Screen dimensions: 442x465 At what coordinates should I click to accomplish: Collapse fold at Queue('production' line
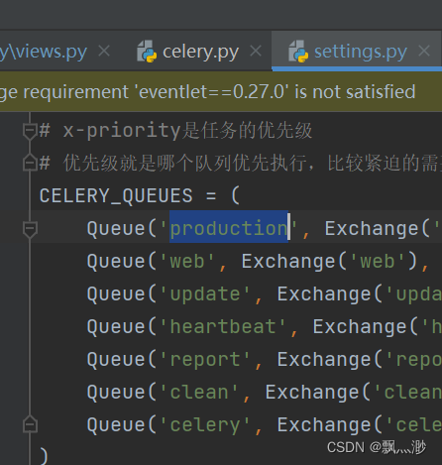pyautogui.click(x=30, y=229)
